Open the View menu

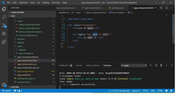32,2
